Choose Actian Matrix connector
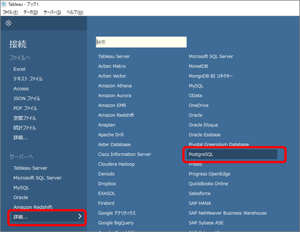300x232 pixels. 112,67
